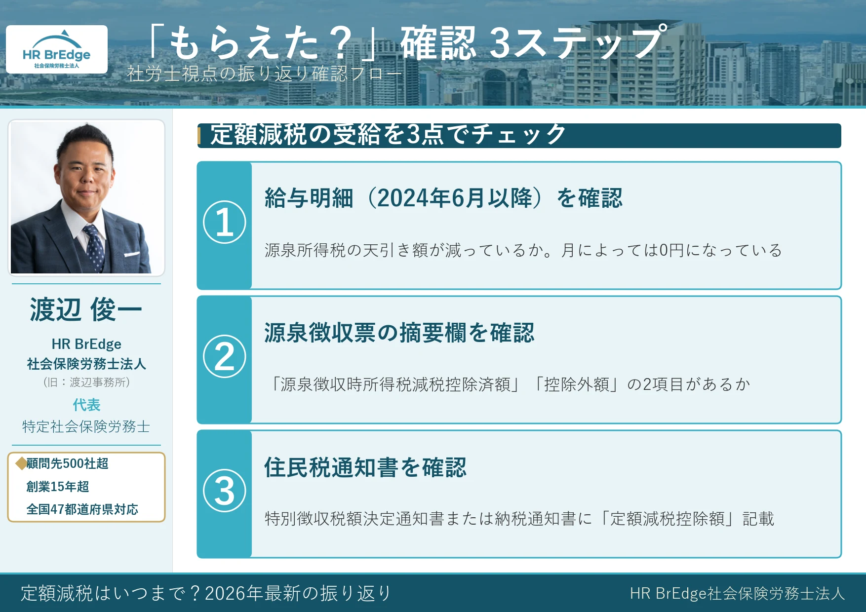
Task: Click the note (旧：渡辺事務所)
Action: point(86,382)
